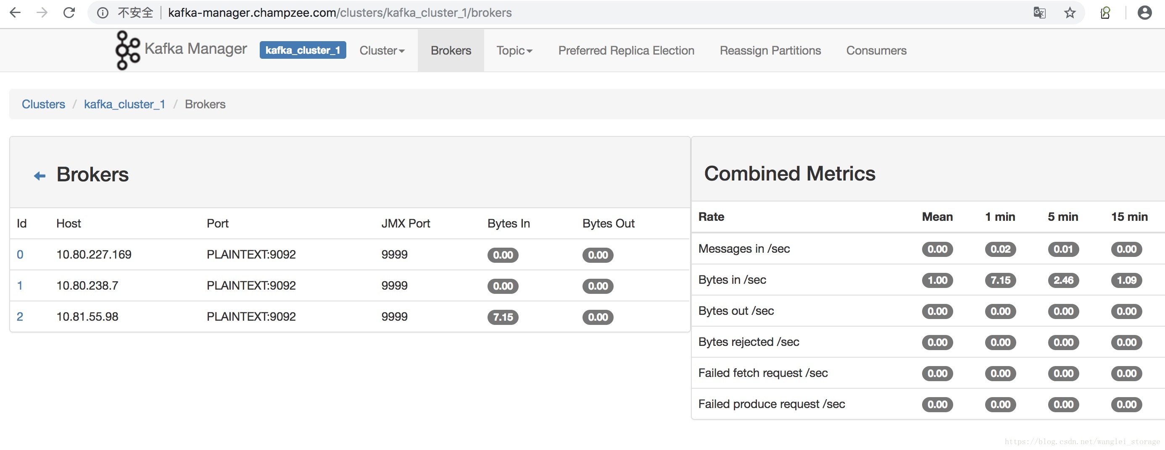
Task: Click the Kafka Manager logo icon
Action: click(x=127, y=50)
